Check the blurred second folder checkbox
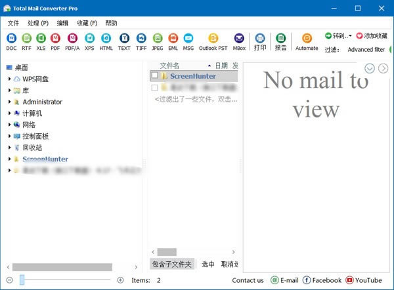 [x=155, y=88]
